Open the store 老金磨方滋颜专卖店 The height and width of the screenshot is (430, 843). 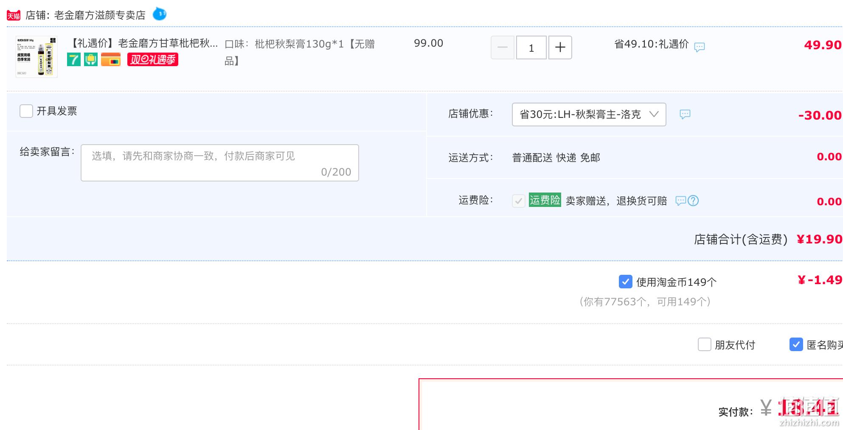(100, 15)
